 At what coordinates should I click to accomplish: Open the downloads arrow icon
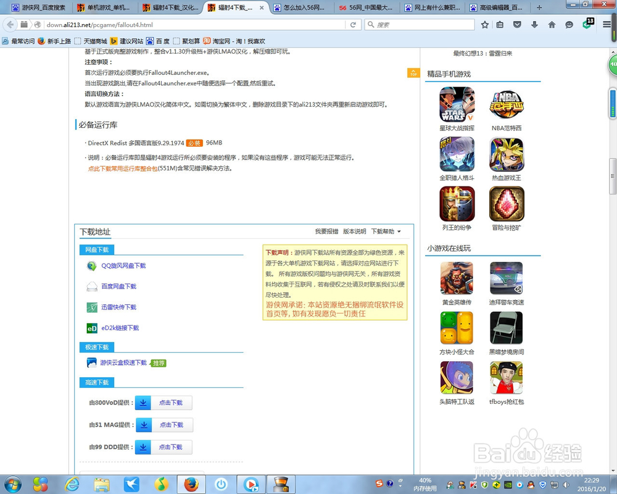point(534,25)
